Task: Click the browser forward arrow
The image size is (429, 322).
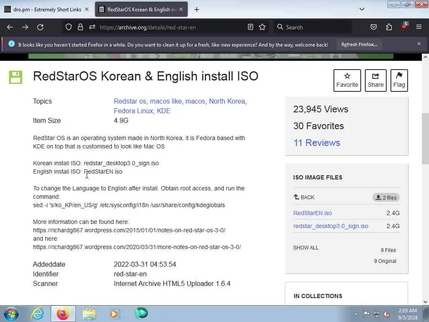Action: [x=25, y=27]
